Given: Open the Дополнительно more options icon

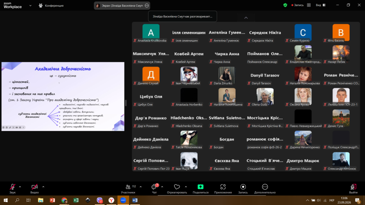Looking at the screenshot, I should (265, 187).
